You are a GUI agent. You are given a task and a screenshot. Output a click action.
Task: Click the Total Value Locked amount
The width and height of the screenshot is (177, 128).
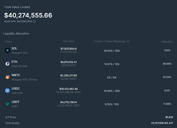(x=28, y=15)
